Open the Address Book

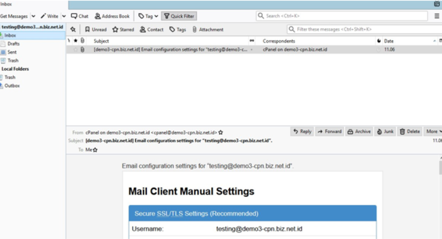(x=112, y=16)
